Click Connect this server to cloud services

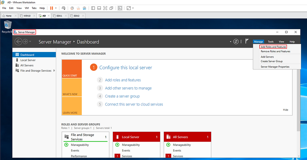(134, 105)
